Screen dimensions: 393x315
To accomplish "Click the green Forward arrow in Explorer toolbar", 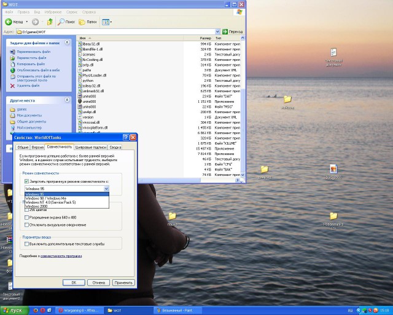I will pos(35,22).
